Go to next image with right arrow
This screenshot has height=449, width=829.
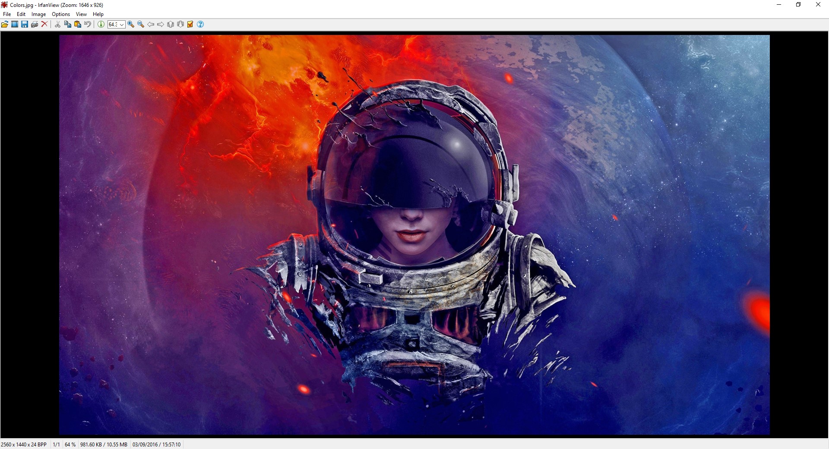click(x=161, y=25)
